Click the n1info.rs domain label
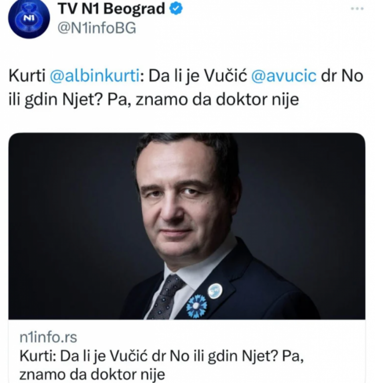375x383 pixels. pos(48,338)
